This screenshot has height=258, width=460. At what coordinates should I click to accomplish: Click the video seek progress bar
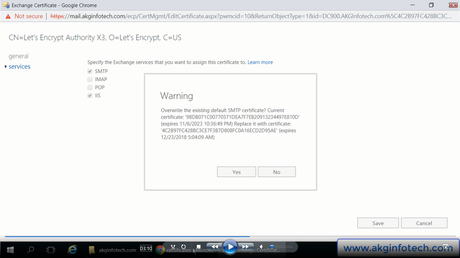pos(230,236)
